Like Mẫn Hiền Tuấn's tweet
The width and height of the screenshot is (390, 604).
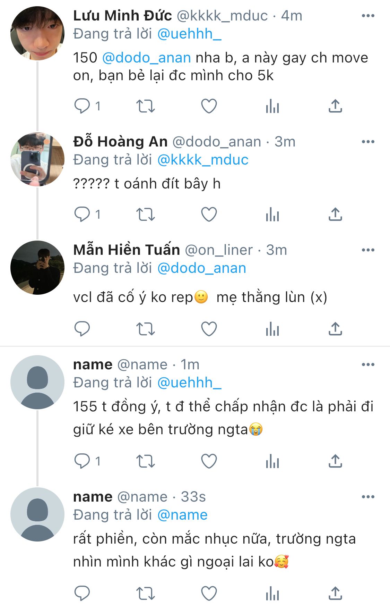pyautogui.click(x=209, y=329)
